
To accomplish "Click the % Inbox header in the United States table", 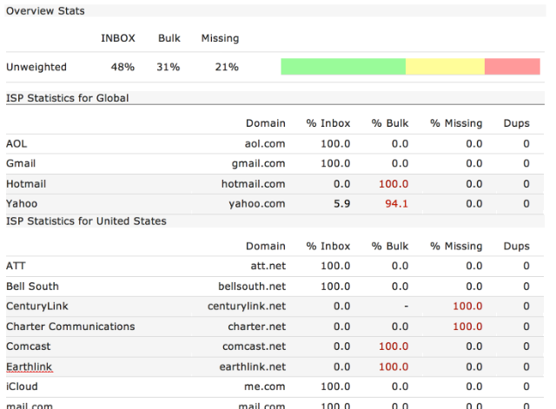I will click(x=328, y=247).
